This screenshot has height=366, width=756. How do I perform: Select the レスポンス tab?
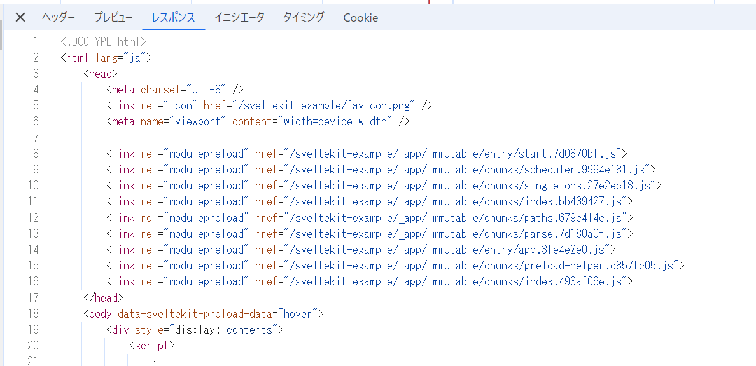click(x=174, y=18)
